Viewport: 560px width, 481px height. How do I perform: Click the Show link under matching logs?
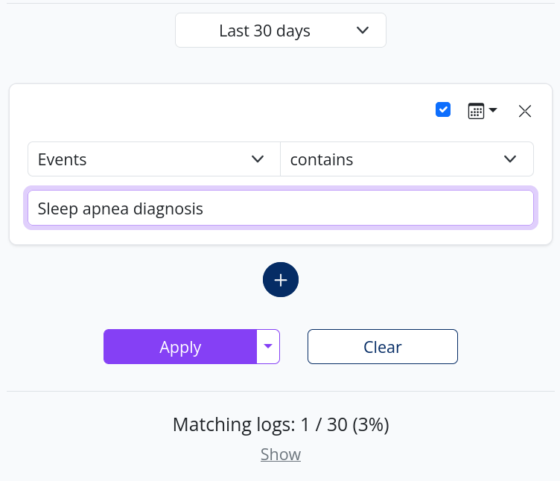[x=281, y=454]
